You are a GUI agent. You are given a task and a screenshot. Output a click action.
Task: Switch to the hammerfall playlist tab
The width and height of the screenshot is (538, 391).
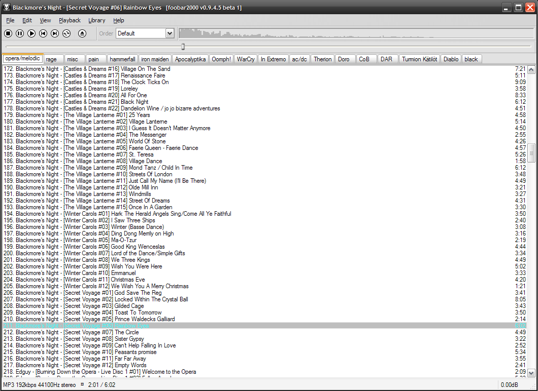[x=122, y=59]
